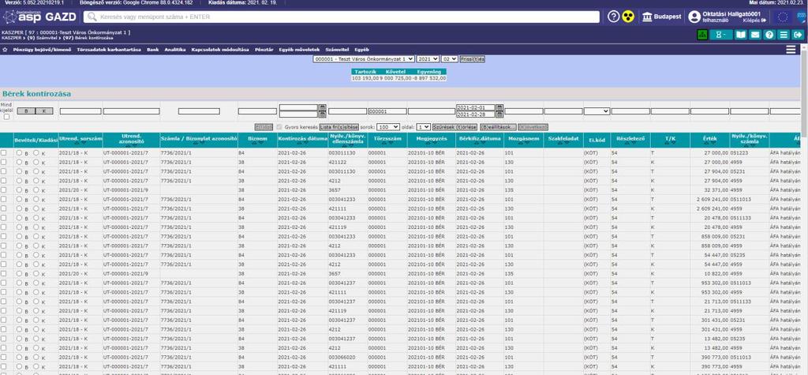Click the Budapest institution building icon
808x375 pixels.
[x=647, y=17]
